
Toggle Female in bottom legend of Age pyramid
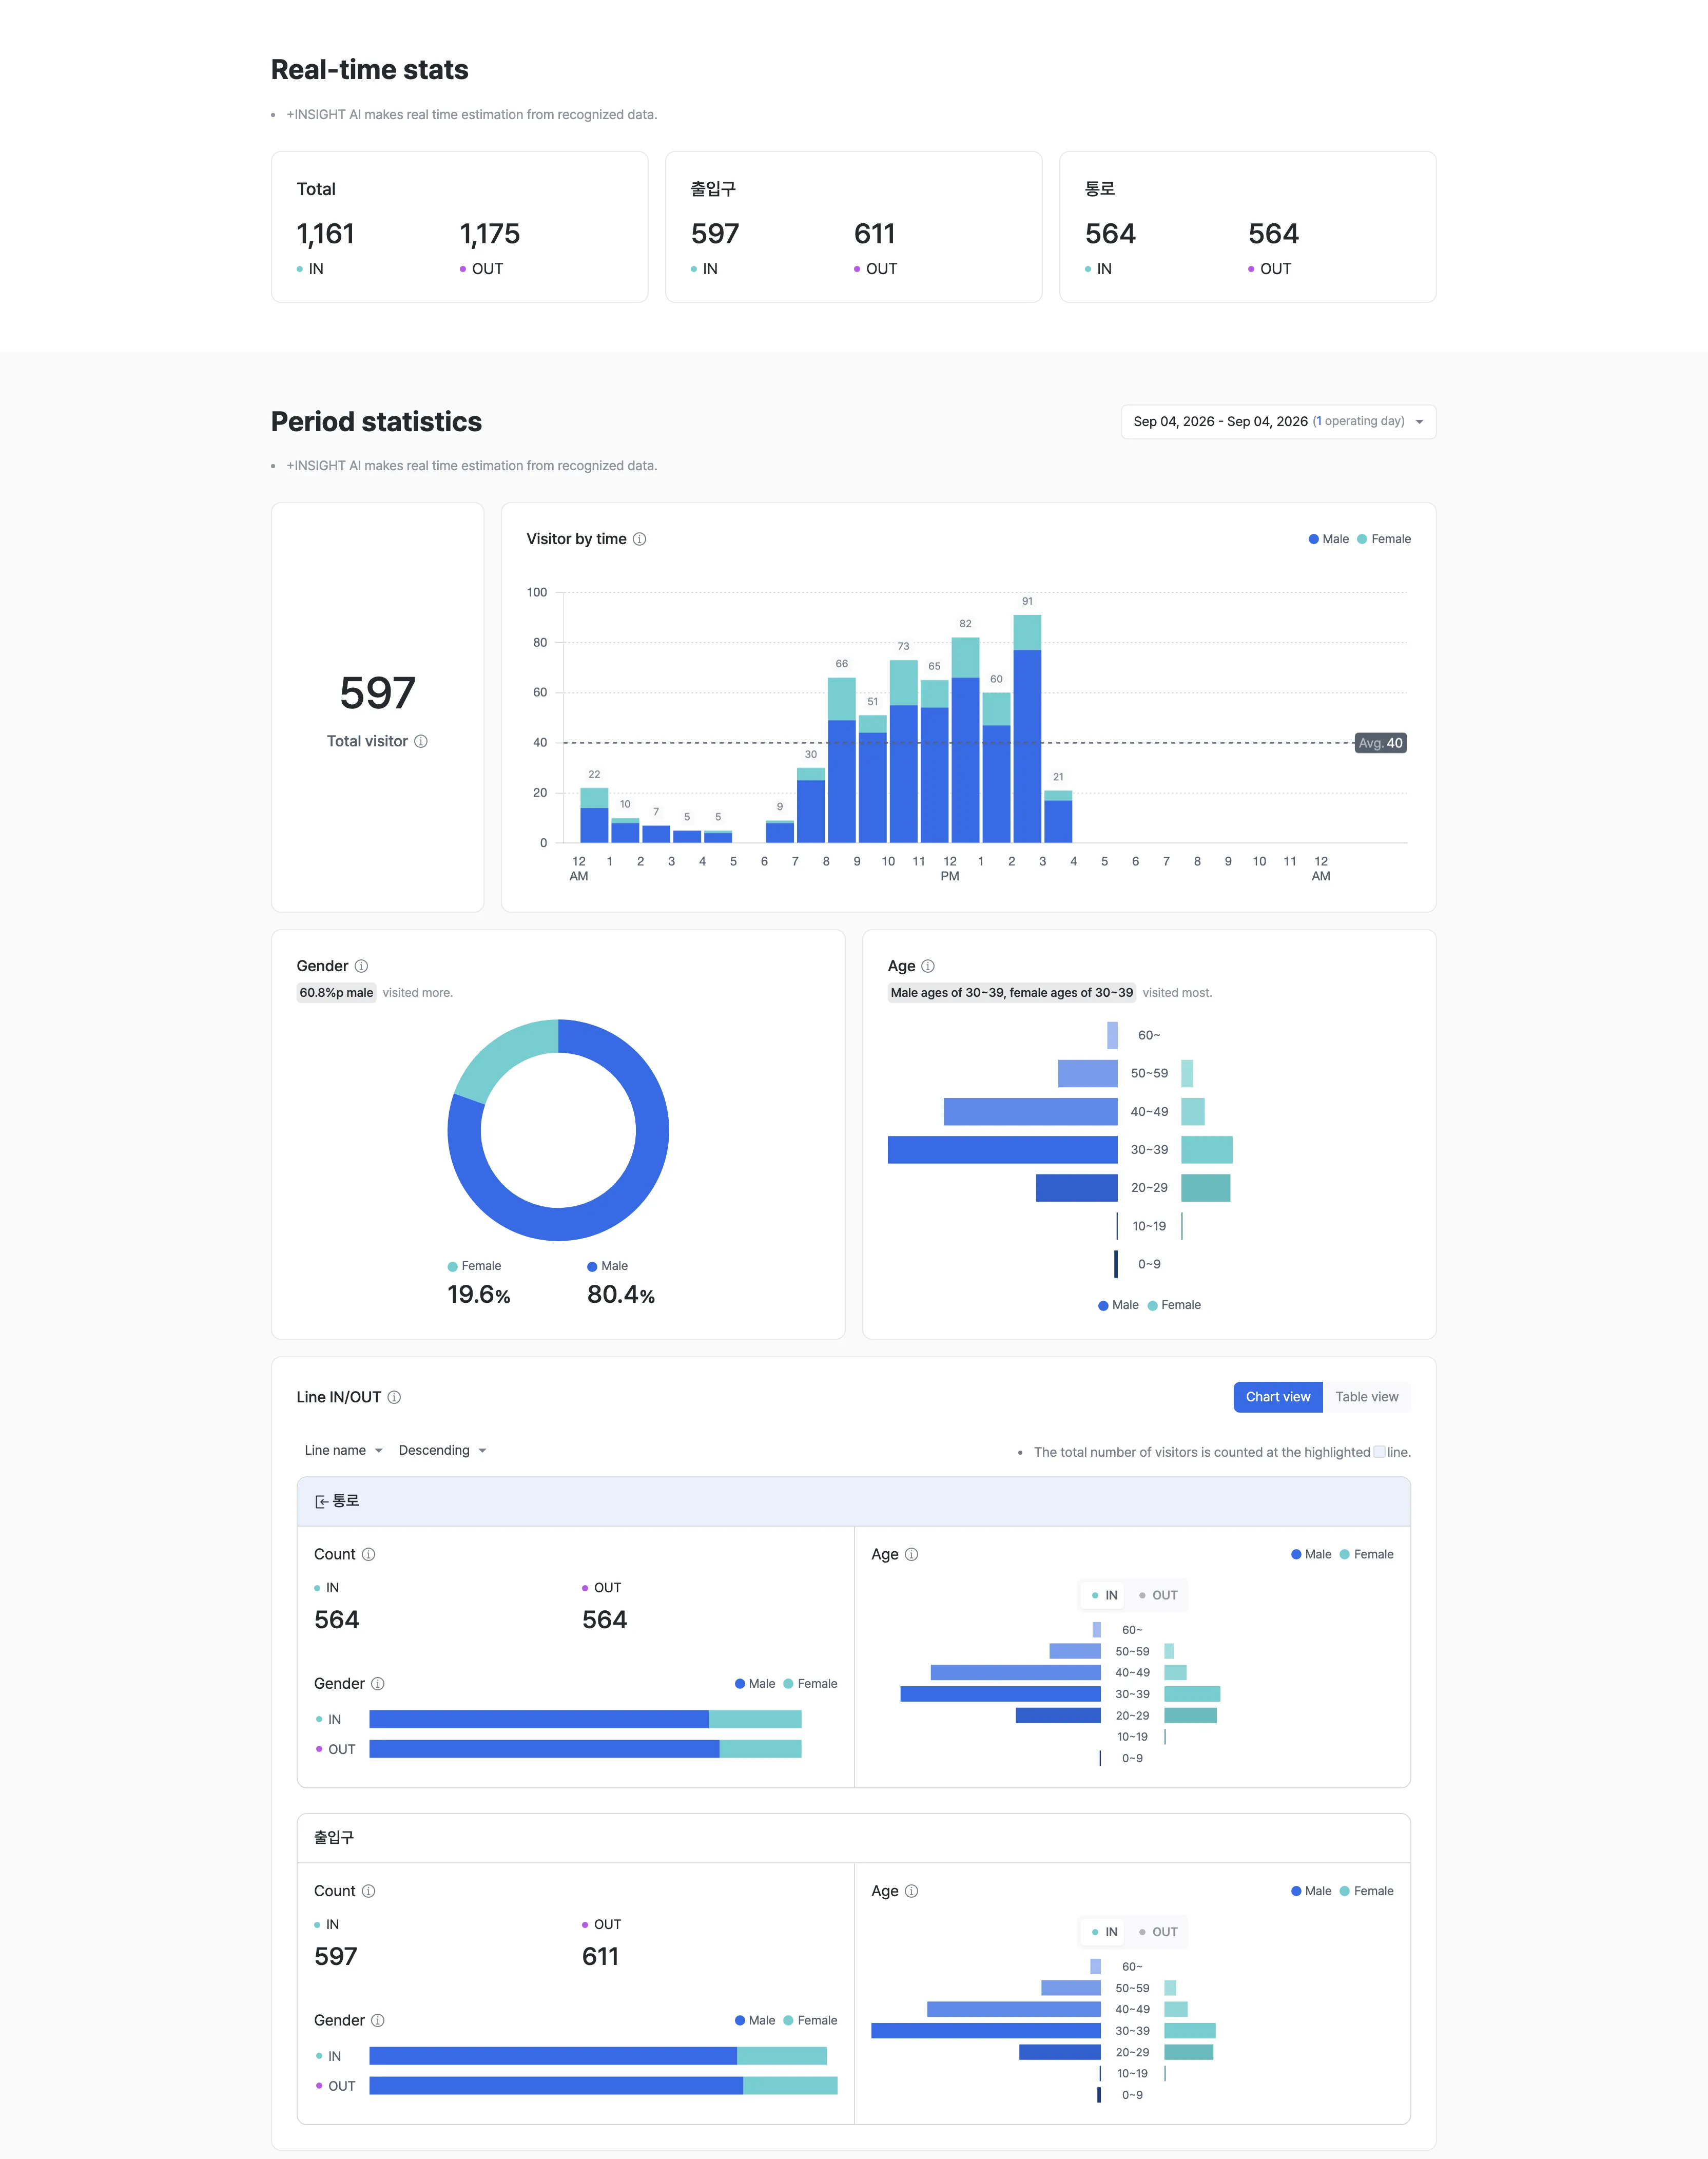pos(1174,1305)
